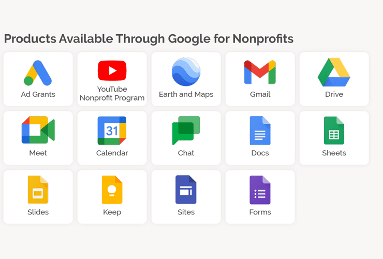Select the "Docs" text label
The height and width of the screenshot is (259, 383).
tap(260, 153)
